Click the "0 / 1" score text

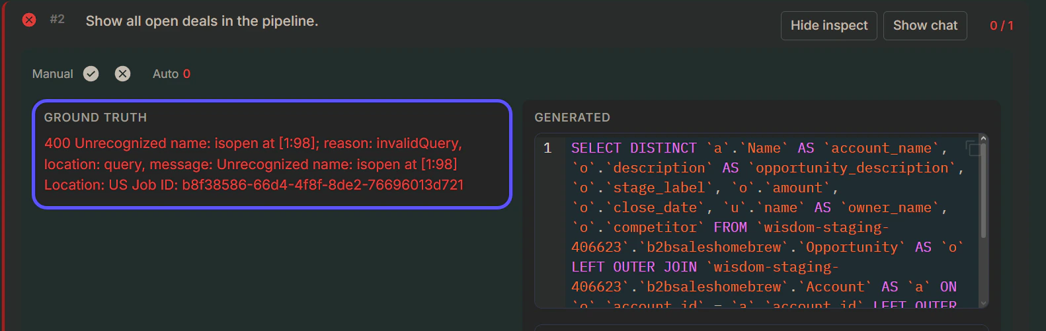pos(1001,26)
